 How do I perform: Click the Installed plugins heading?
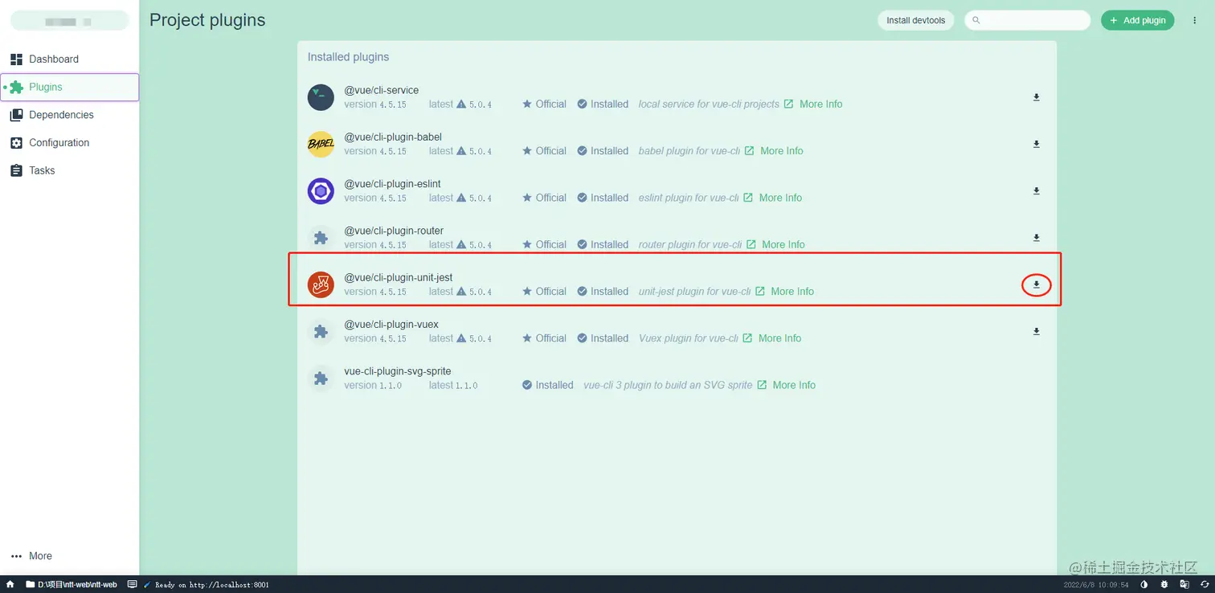(x=348, y=57)
